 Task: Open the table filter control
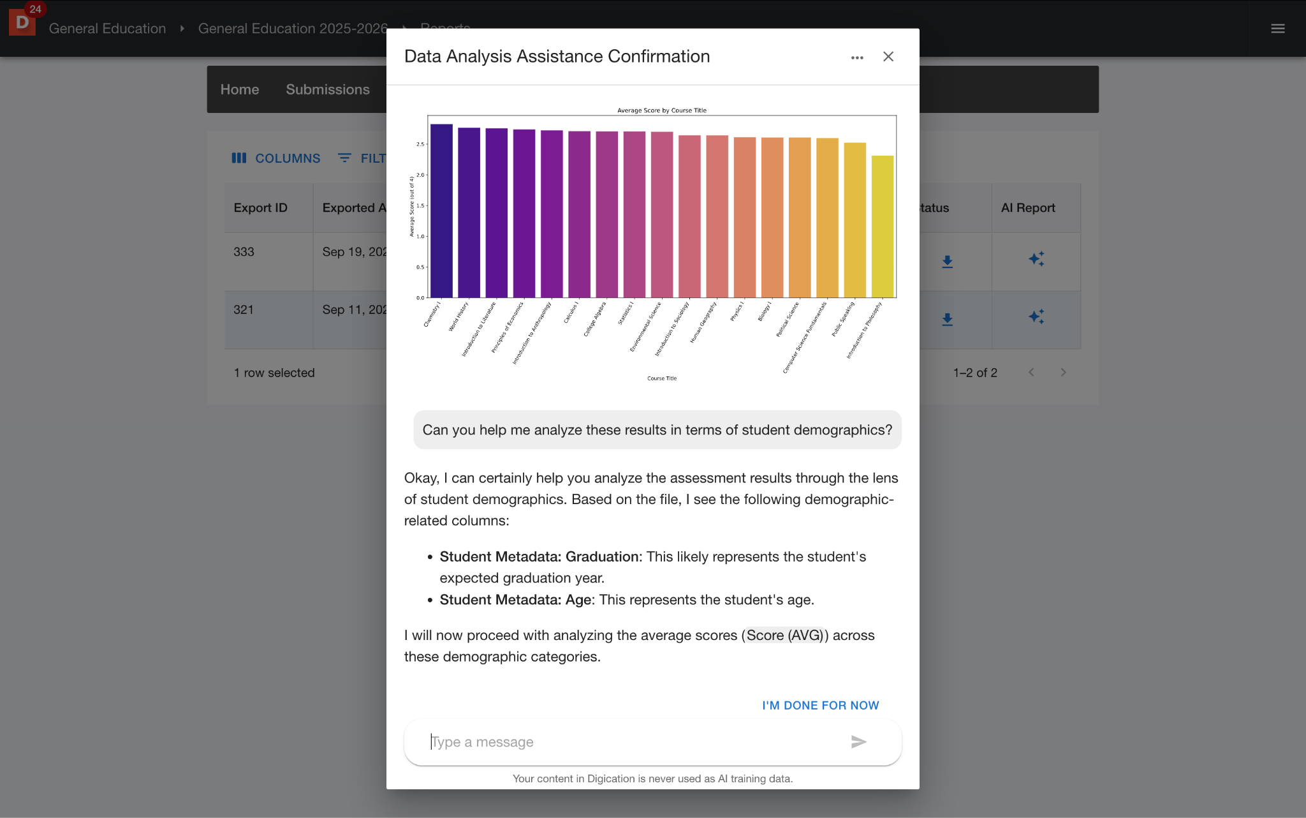click(x=362, y=158)
